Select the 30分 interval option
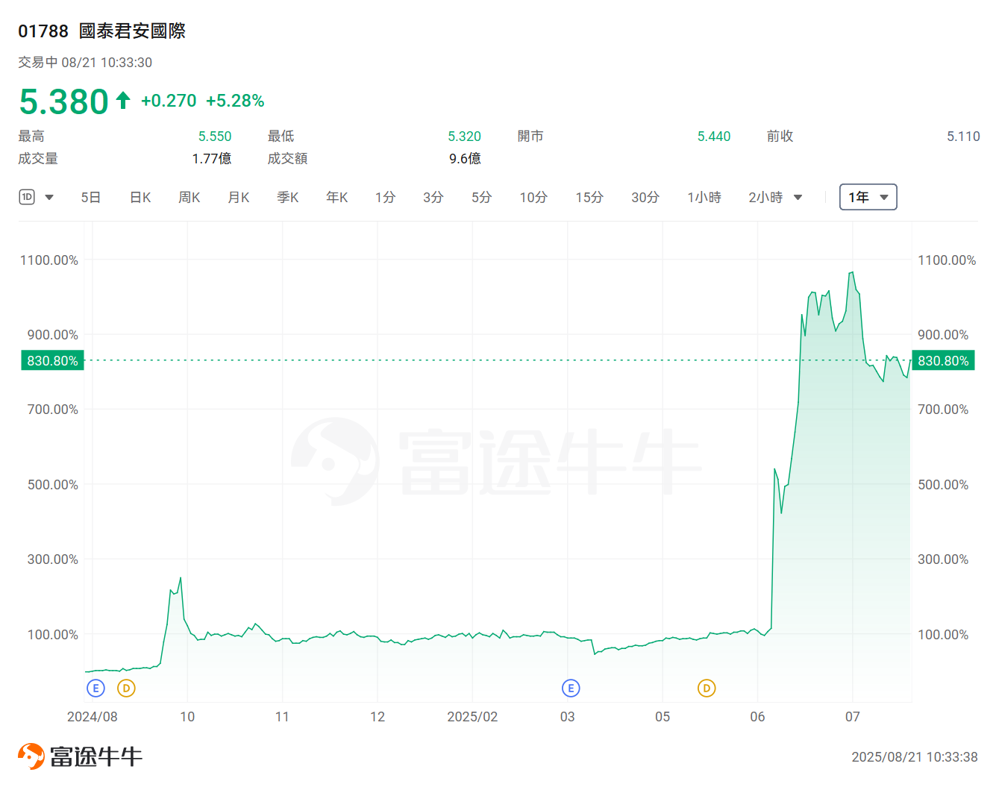Viewport: 996px width, 787px height. (645, 197)
